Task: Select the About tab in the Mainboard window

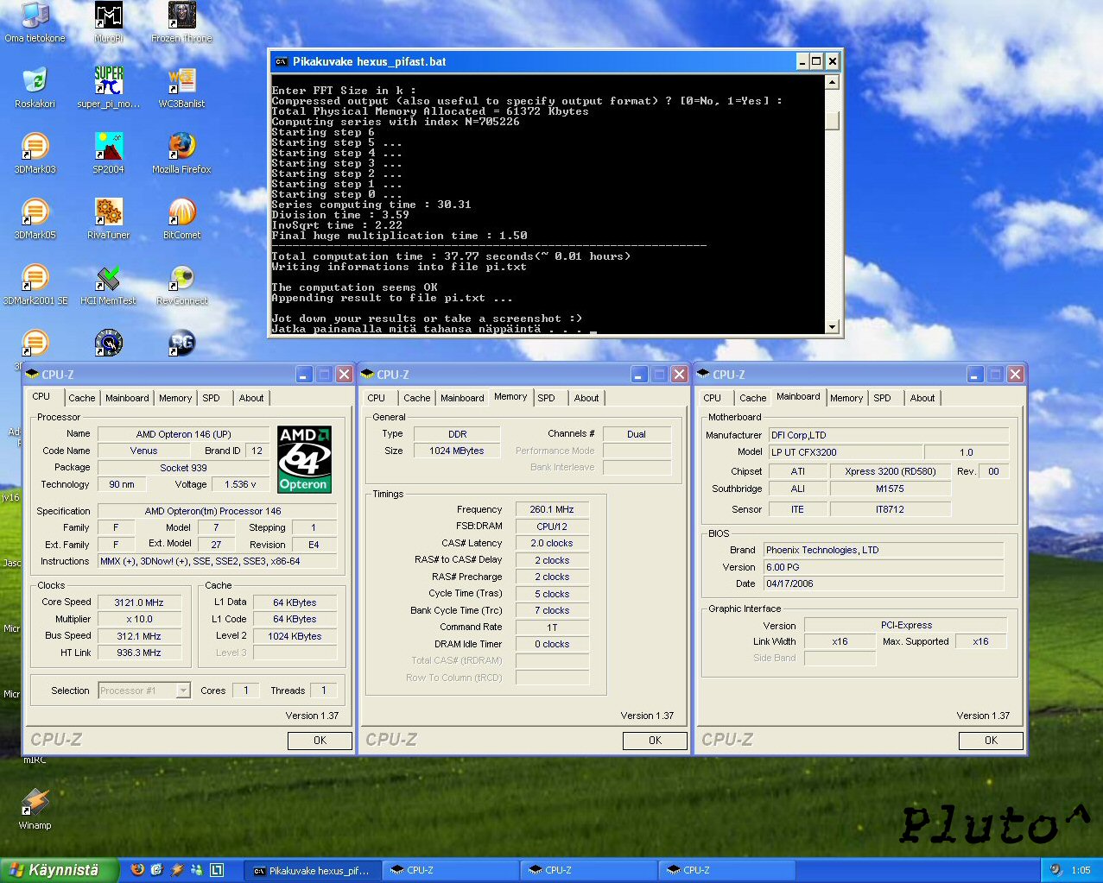Action: coord(922,398)
